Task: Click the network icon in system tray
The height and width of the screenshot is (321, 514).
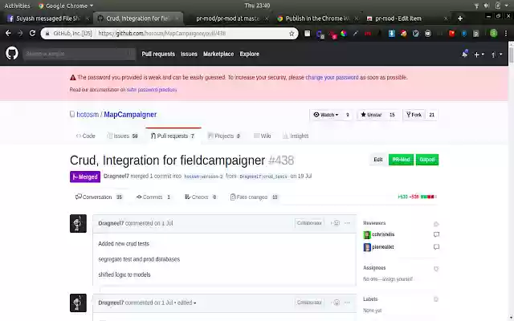Action: pyautogui.click(x=476, y=6)
